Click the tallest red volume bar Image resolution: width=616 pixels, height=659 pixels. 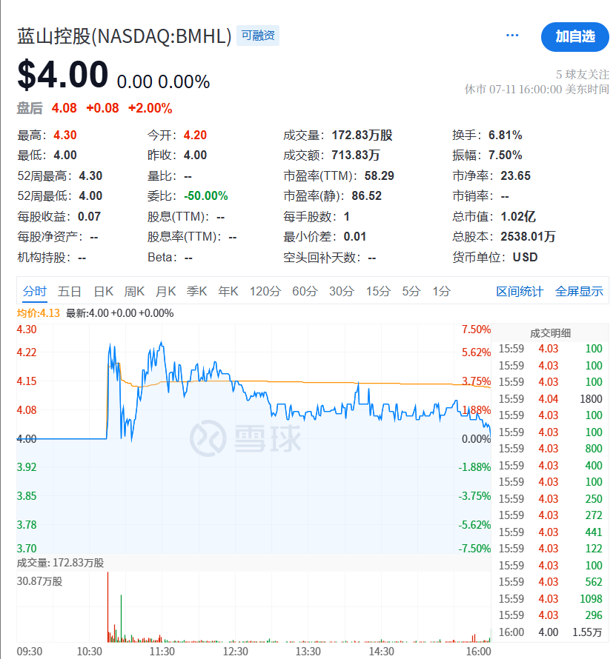pos(107,607)
